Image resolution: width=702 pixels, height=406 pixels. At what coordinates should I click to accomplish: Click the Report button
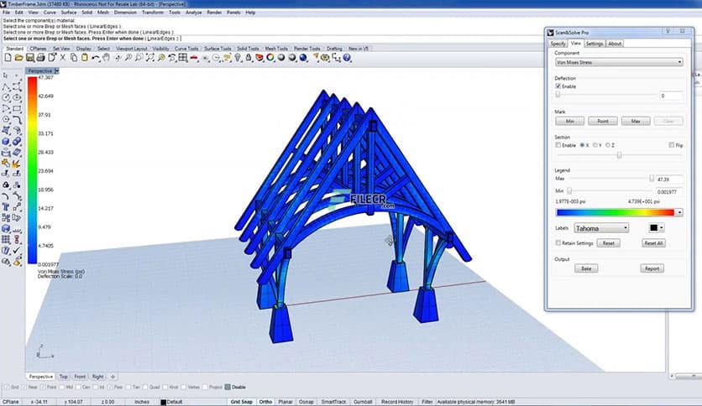click(652, 268)
